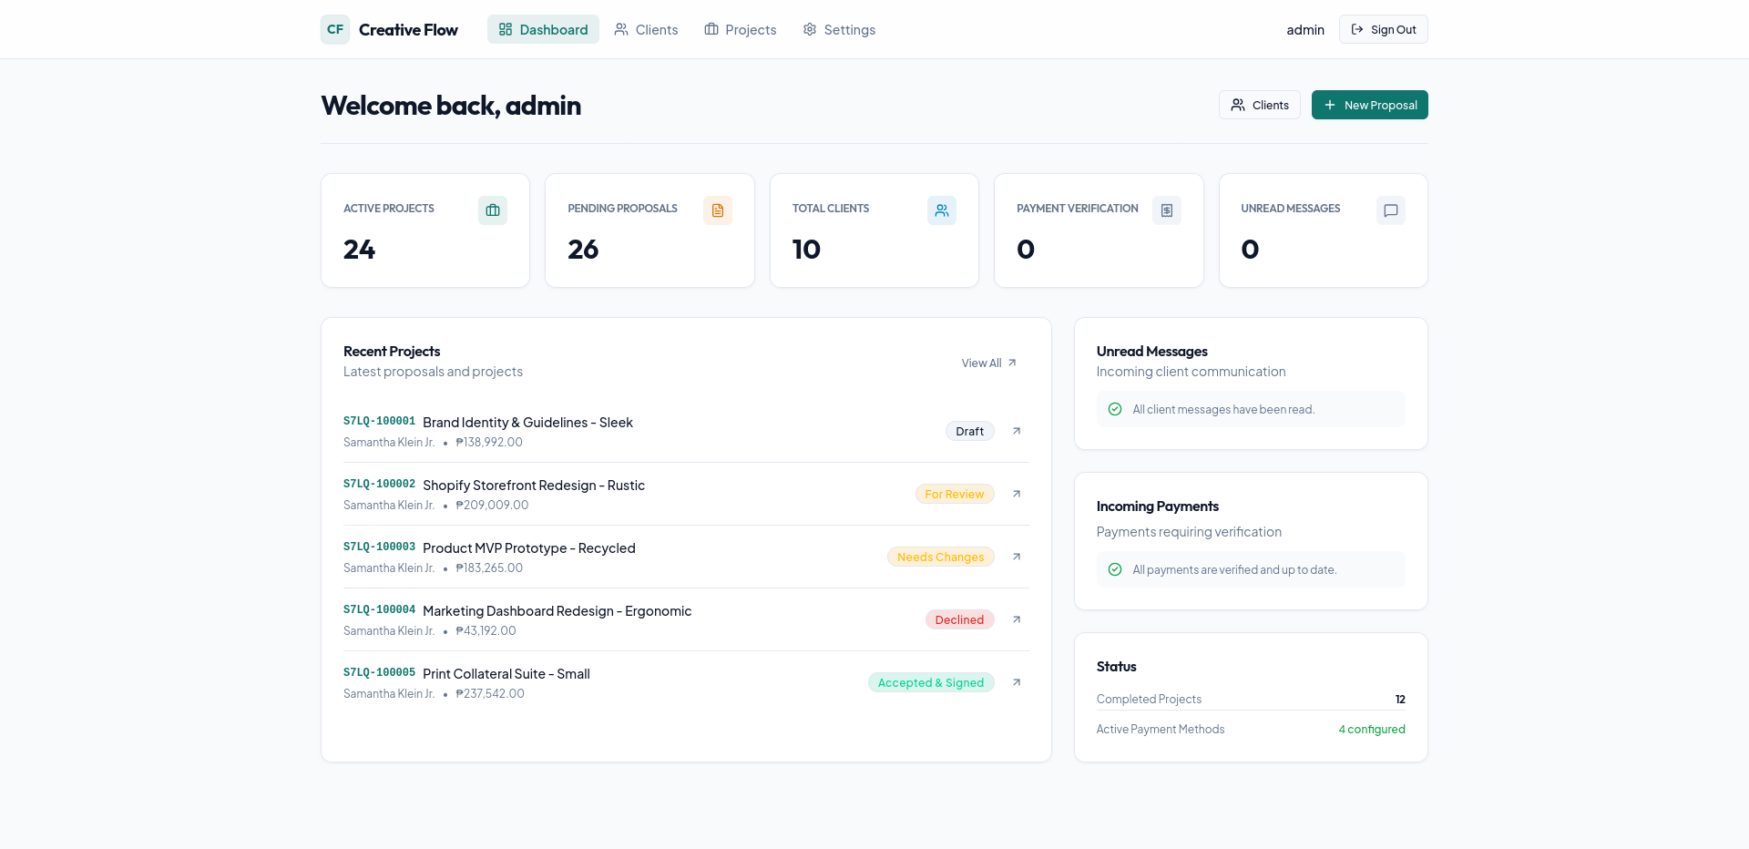Click the admin username in header

[1305, 30]
